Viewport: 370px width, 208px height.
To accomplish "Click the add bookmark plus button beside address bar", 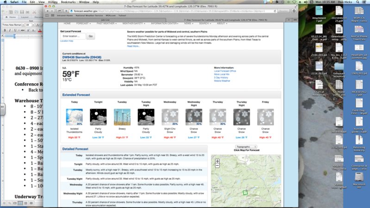I will [x=66, y=11].
